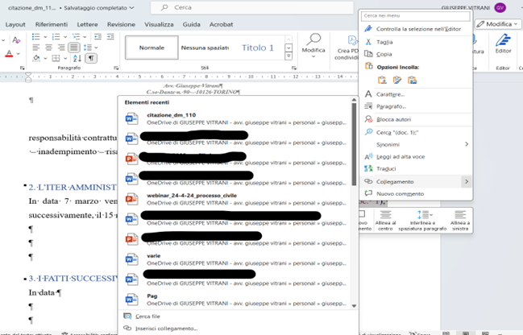Image resolution: width=523 pixels, height=335 pixels.
Task: Click the bulleted list icon
Action: pos(36,37)
